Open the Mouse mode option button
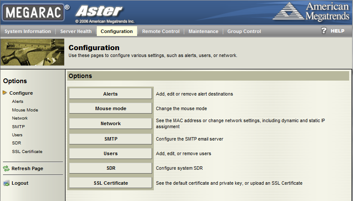The height and width of the screenshot is (201, 353). pyautogui.click(x=111, y=108)
